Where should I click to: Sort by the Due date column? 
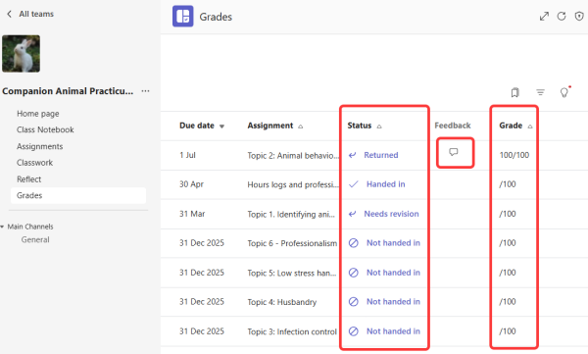(202, 126)
